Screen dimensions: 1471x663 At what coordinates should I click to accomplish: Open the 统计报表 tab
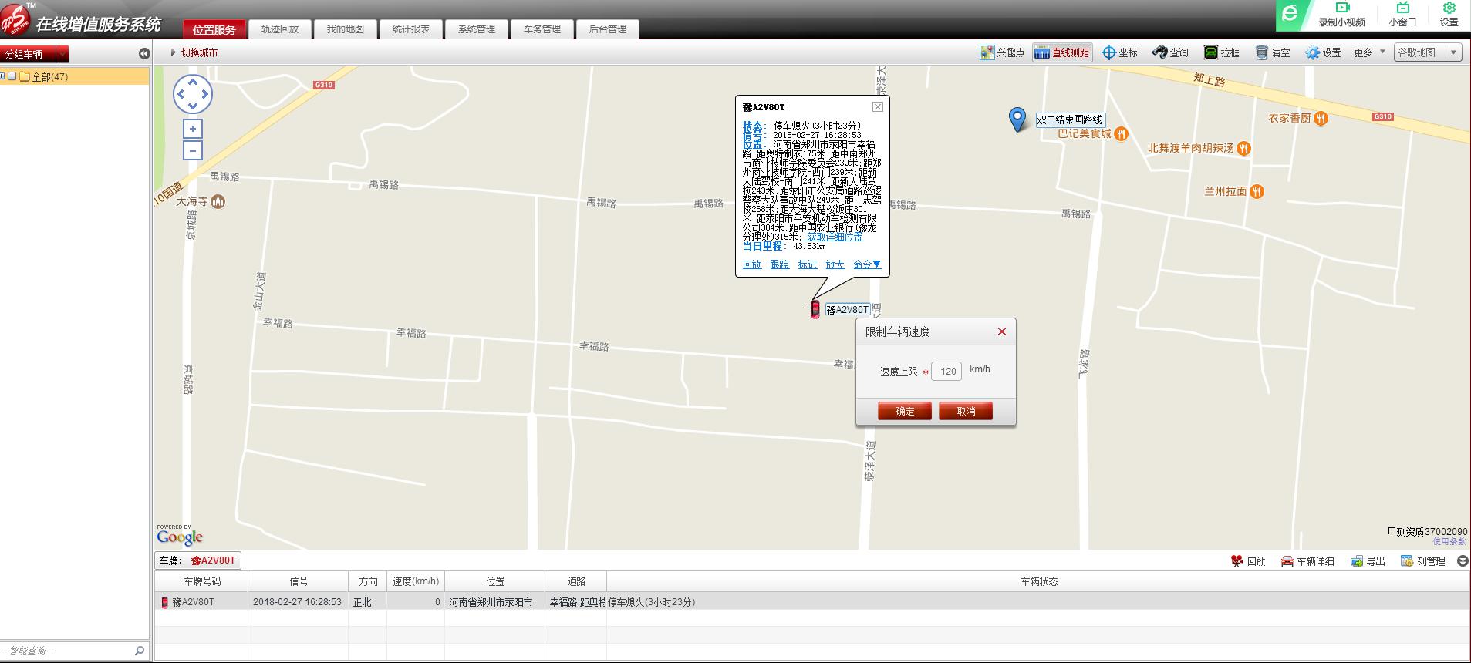tap(410, 29)
